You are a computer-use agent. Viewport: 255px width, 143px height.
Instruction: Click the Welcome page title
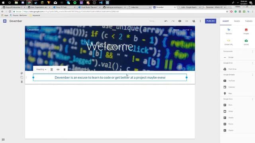click(110, 46)
